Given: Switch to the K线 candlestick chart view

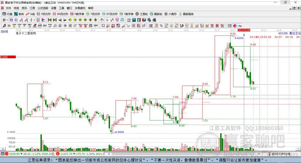Looking at the screenshot, I should (x=30, y=14).
